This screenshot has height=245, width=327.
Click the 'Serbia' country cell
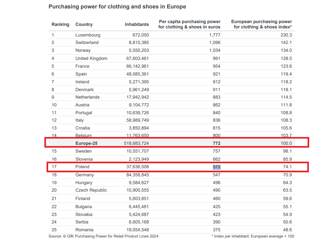coord(82,222)
